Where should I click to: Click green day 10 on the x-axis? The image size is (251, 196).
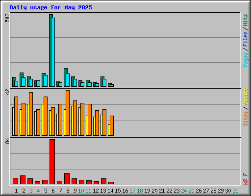tap(81, 191)
